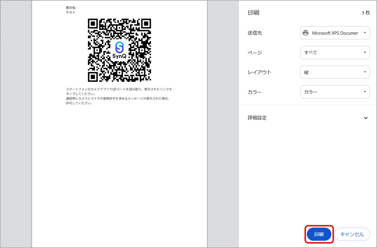The width and height of the screenshot is (377, 248).
Task: Click the SynQ logo inside the QR code
Action: point(119,50)
